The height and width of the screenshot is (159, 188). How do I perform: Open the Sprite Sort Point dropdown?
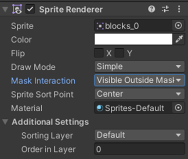point(140,94)
